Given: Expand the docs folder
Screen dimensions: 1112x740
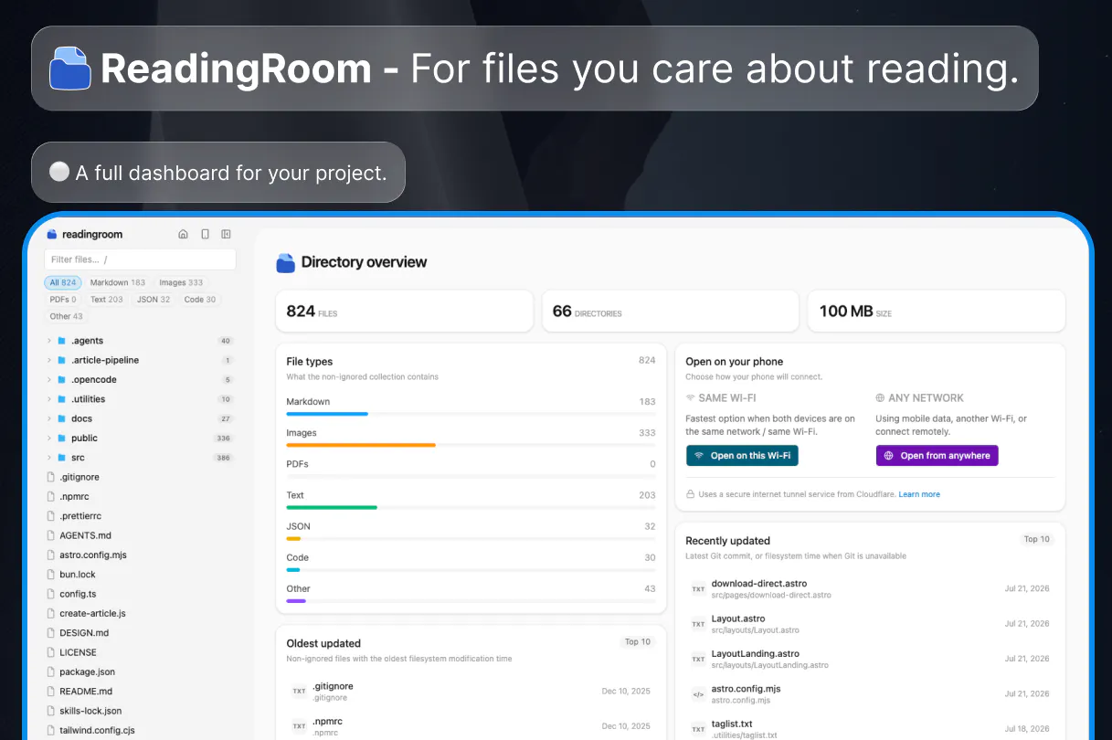Looking at the screenshot, I should [x=49, y=418].
